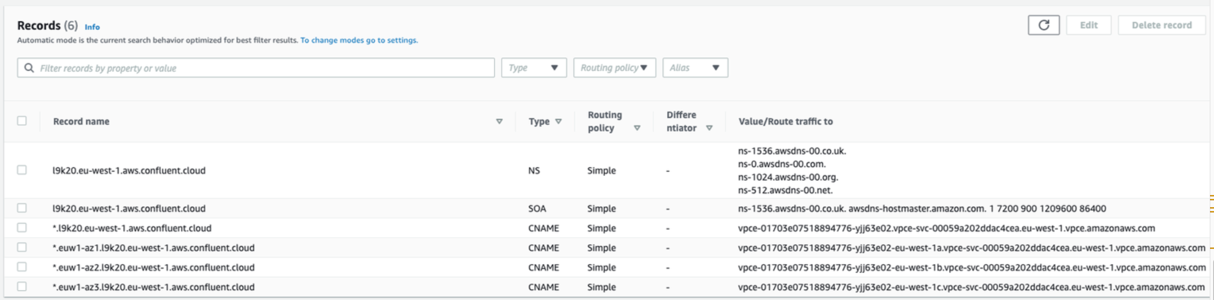Click value ns-0.awsdns-00.com.
Screen dimensions: 1214x300
782,164
